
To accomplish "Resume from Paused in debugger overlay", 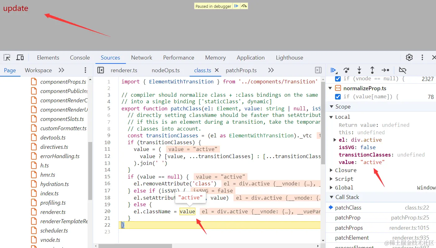I will tap(236, 6).
